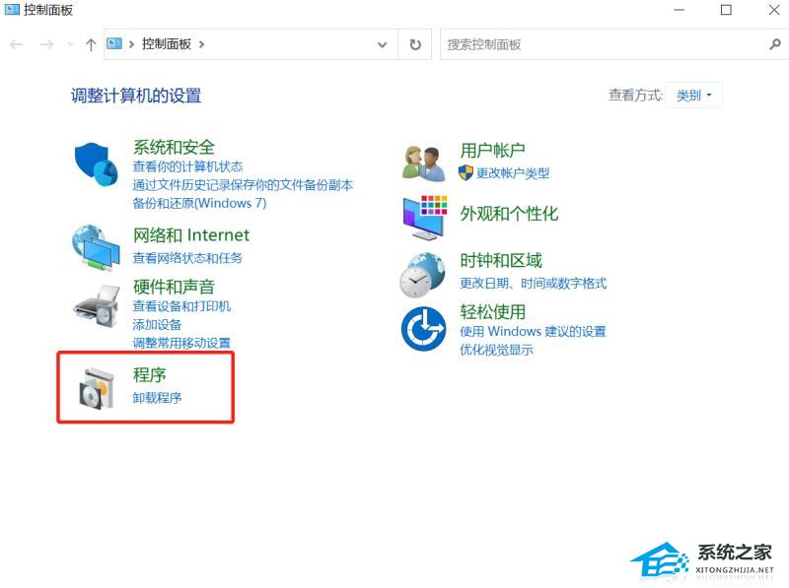This screenshot has width=789, height=588.
Task: Expand the chevron before 控制面板 breadcrumb
Action: pos(131,44)
